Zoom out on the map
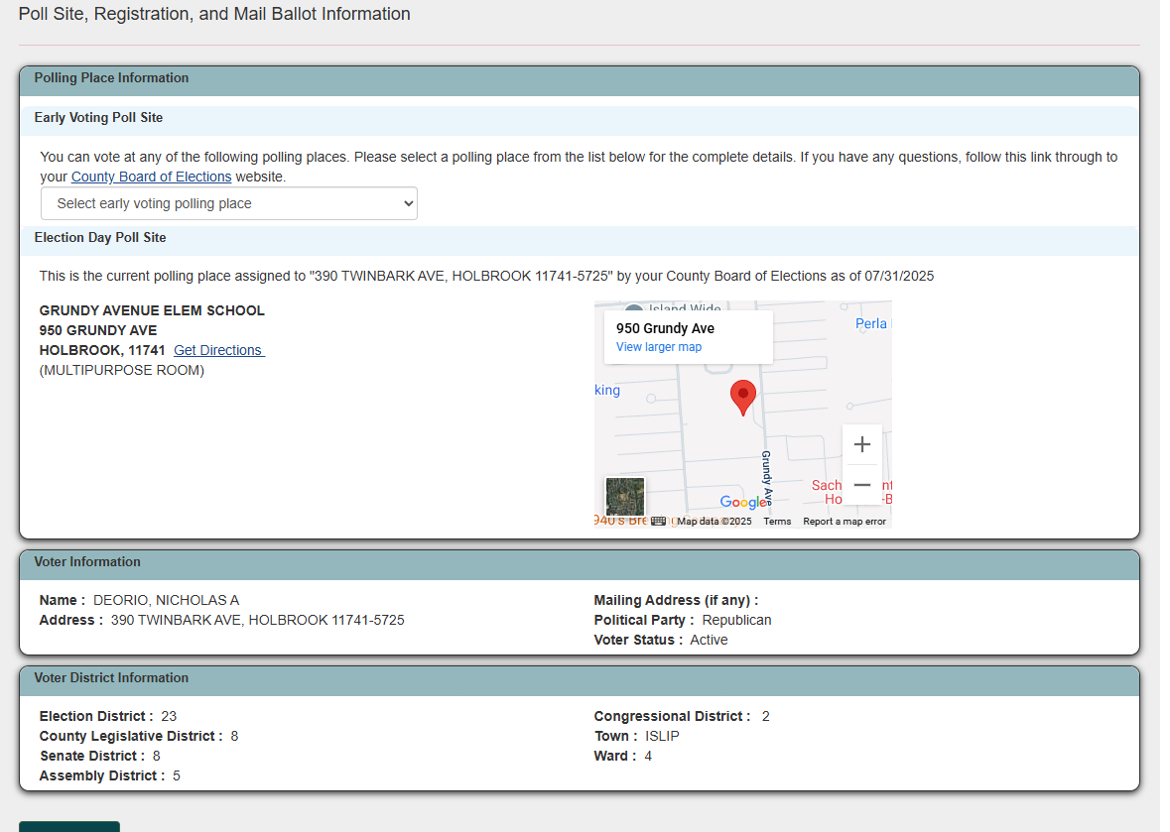Screen dimensions: 1170x832 [861, 485]
